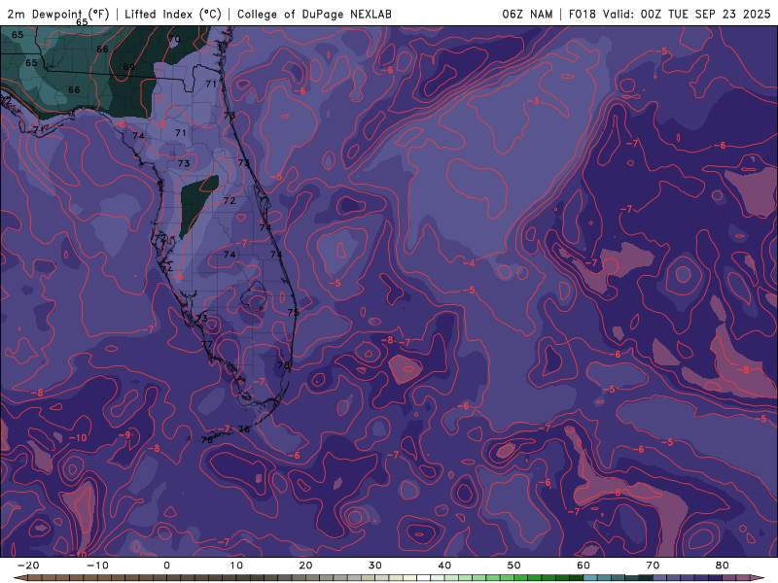Select the 0 tick label on the color scale
Image resolution: width=778 pixels, height=583 pixels.
tap(166, 566)
